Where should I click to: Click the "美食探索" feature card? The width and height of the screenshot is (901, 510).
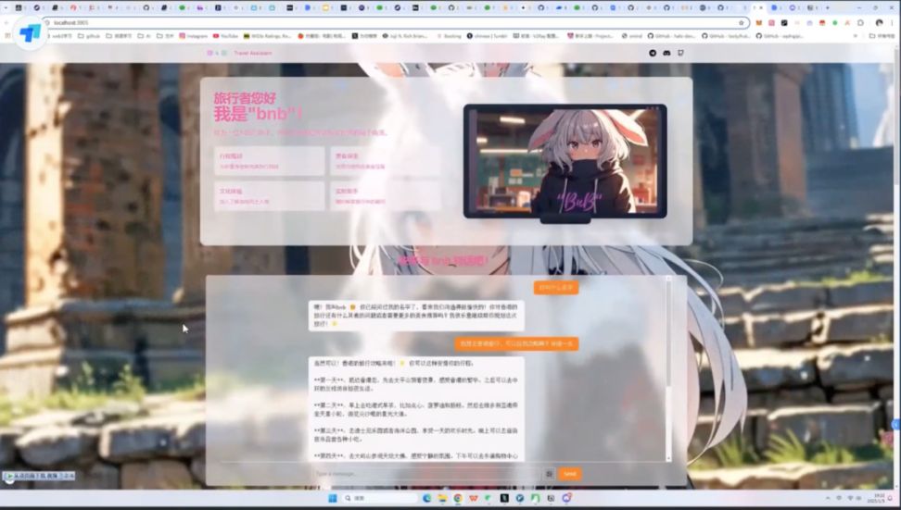tap(386, 161)
